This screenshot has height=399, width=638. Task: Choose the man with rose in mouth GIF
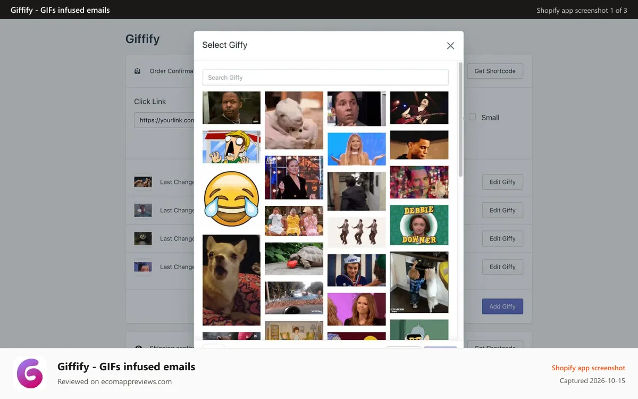click(419, 182)
